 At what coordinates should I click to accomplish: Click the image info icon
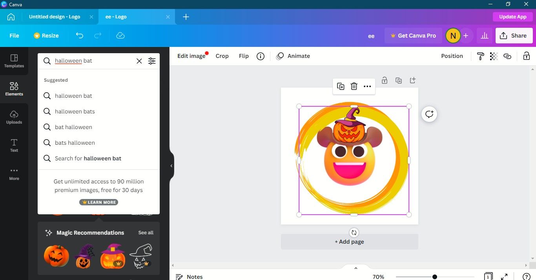point(261,56)
